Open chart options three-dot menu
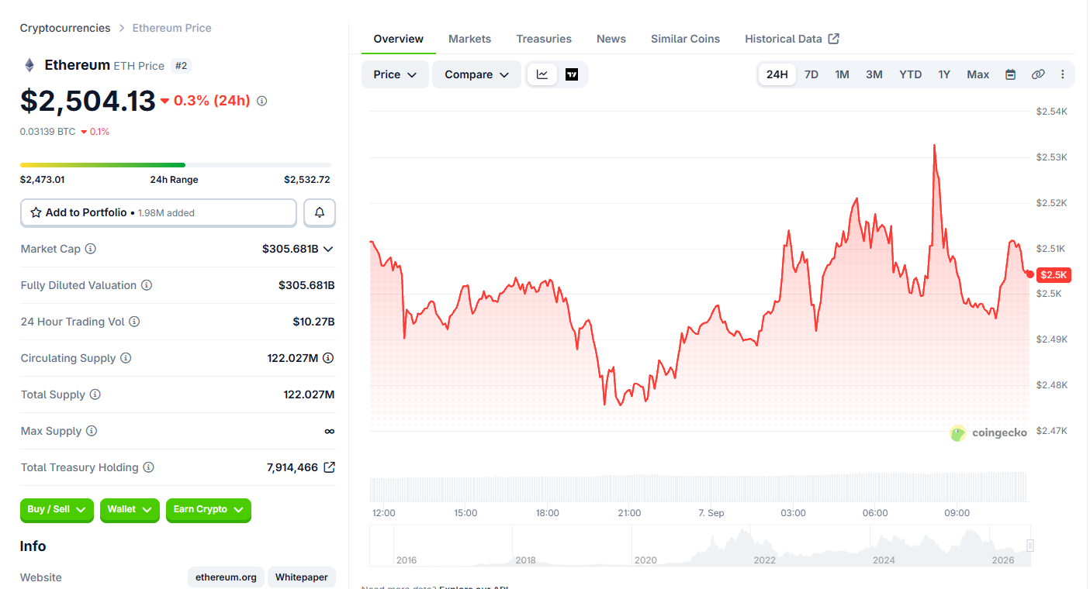 pos(1063,74)
